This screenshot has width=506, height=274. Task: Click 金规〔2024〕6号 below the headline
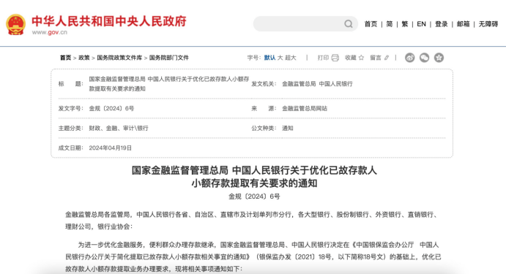click(x=254, y=197)
